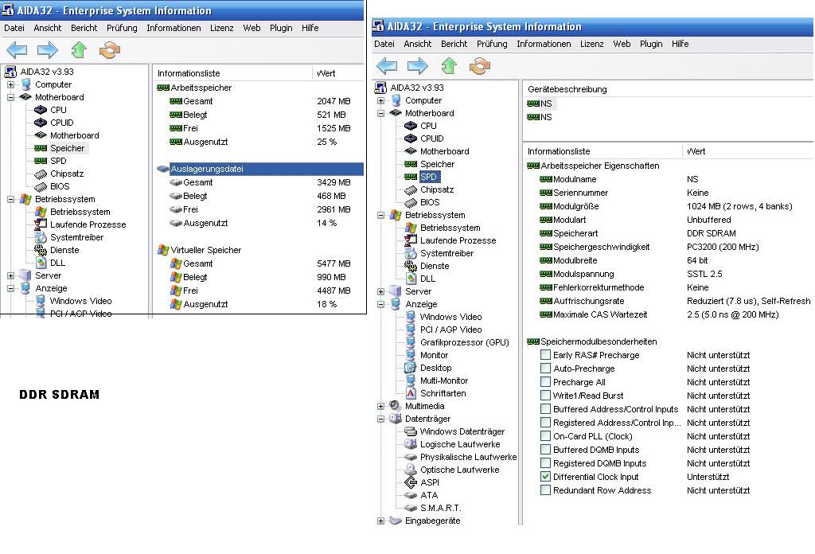This screenshot has width=815, height=554.
Task: Expand the Computer node in the right window
Action: coord(380,101)
